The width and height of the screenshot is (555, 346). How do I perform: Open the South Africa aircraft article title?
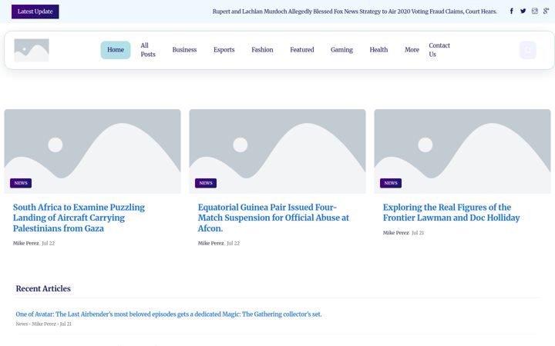pos(79,218)
